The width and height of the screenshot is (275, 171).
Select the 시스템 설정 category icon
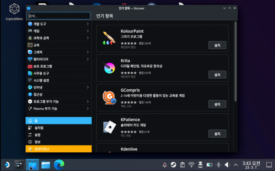[x=30, y=80]
